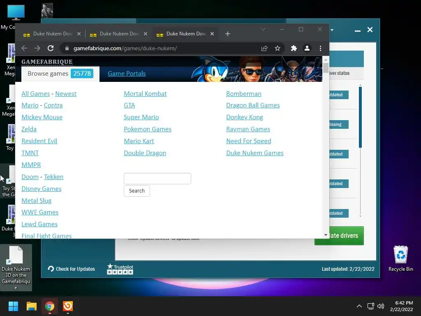Open Pokemon Games link

148,129
